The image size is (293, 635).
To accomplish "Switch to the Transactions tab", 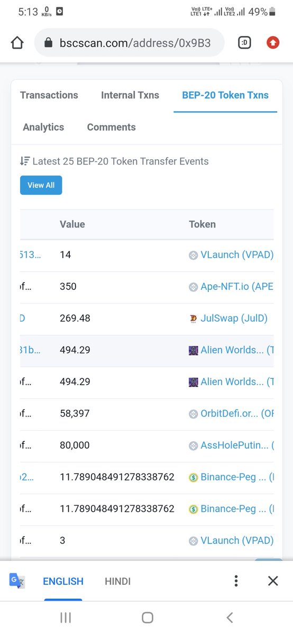I will [x=49, y=95].
